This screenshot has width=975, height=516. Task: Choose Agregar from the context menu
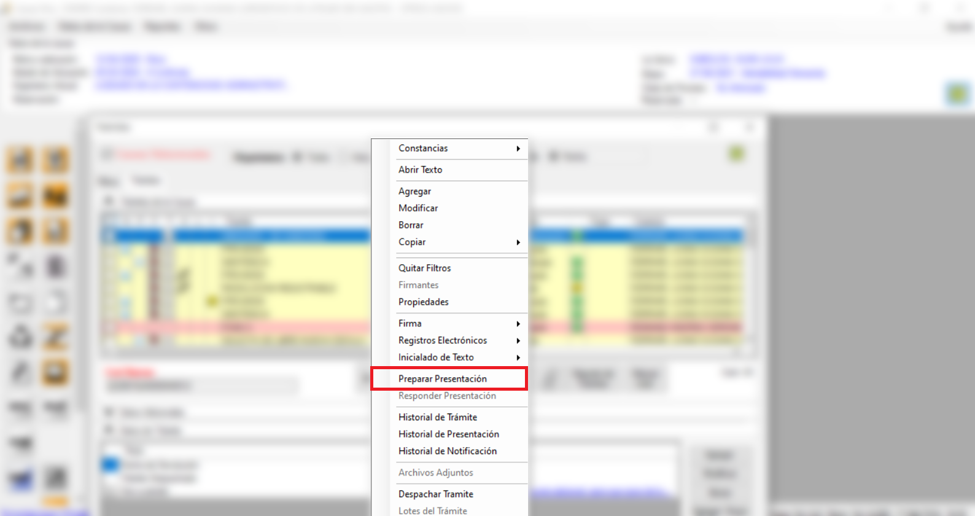point(414,191)
